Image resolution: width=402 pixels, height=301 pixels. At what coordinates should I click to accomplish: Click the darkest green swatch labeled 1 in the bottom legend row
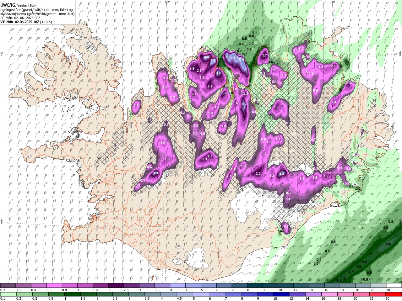72,294
